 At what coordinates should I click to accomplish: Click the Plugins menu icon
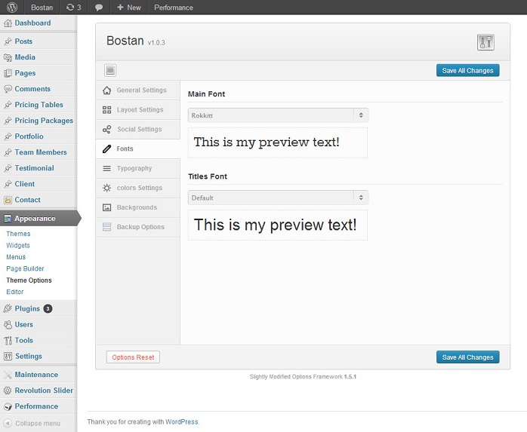[x=8, y=308]
